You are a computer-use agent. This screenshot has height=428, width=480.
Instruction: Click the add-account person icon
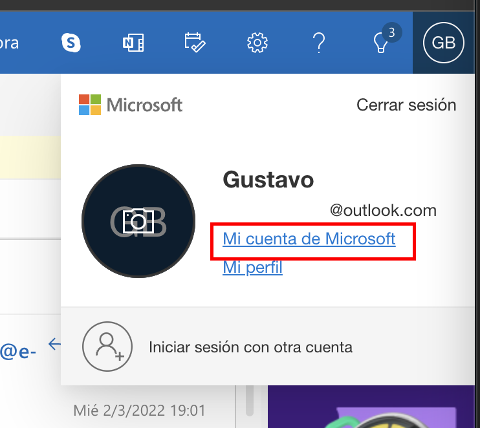click(107, 347)
